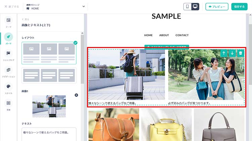This screenshot has height=141, width=252.
Task: Click the レイアウト section heading
Action: (x=28, y=38)
